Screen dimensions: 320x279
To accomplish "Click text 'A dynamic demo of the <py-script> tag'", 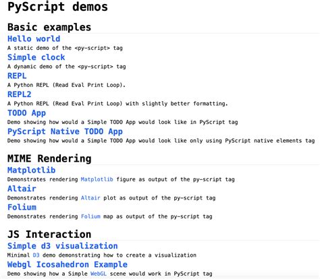I will pyautogui.click(x=67, y=67).
